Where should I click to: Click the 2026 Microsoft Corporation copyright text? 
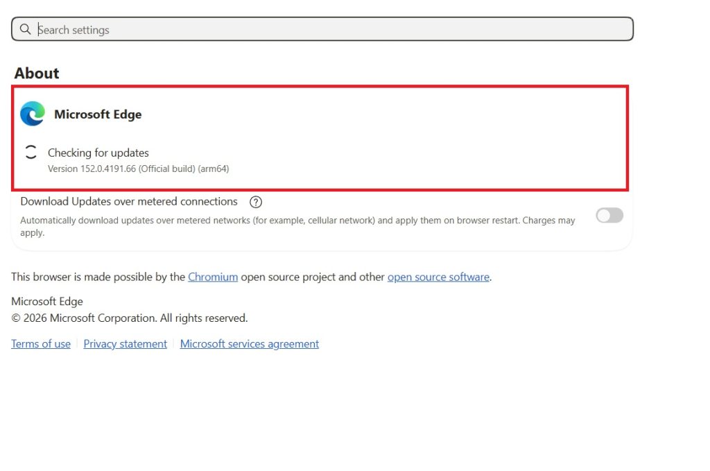pos(130,318)
